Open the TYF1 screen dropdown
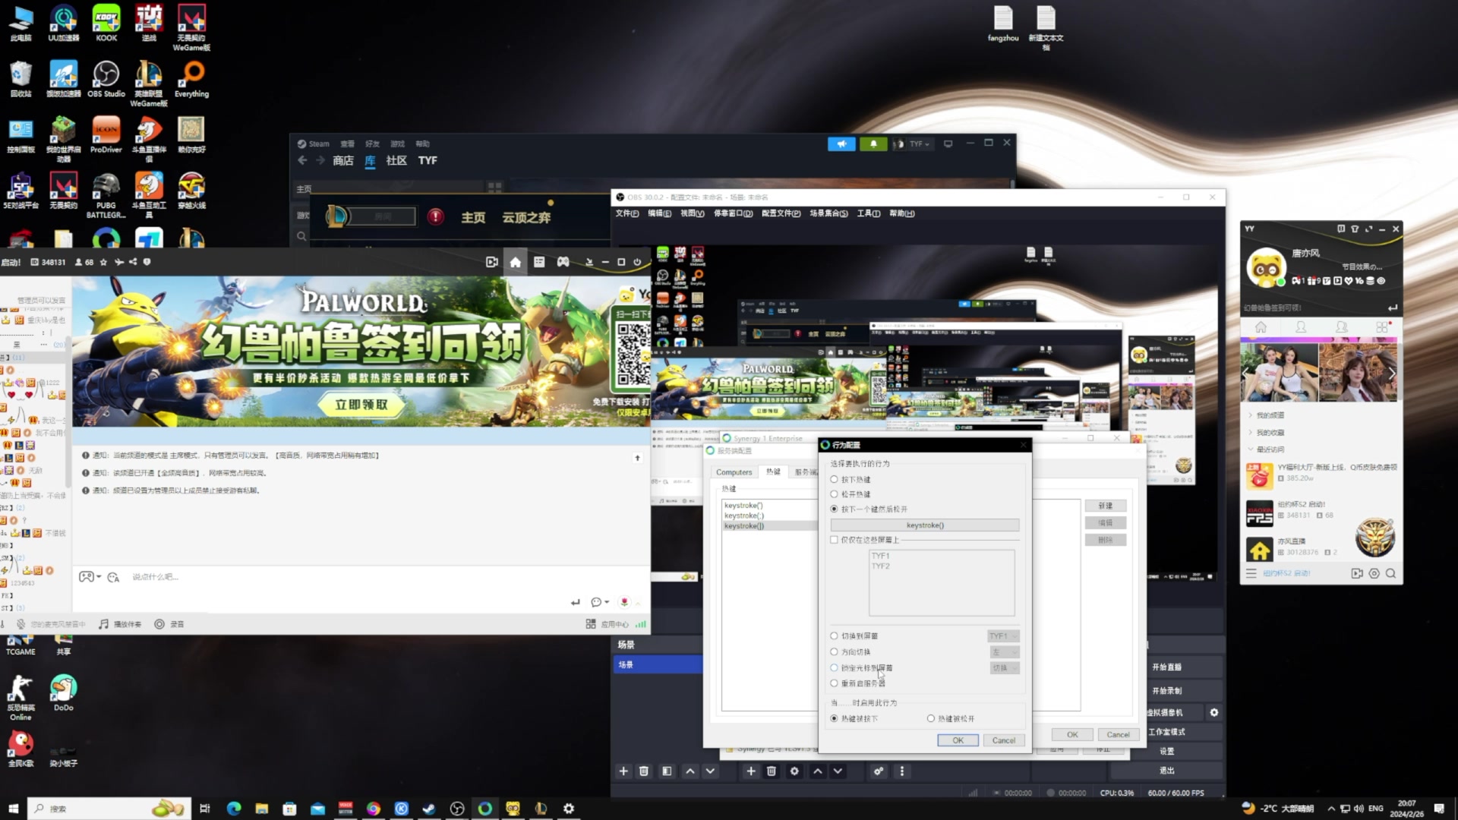 click(x=1003, y=635)
